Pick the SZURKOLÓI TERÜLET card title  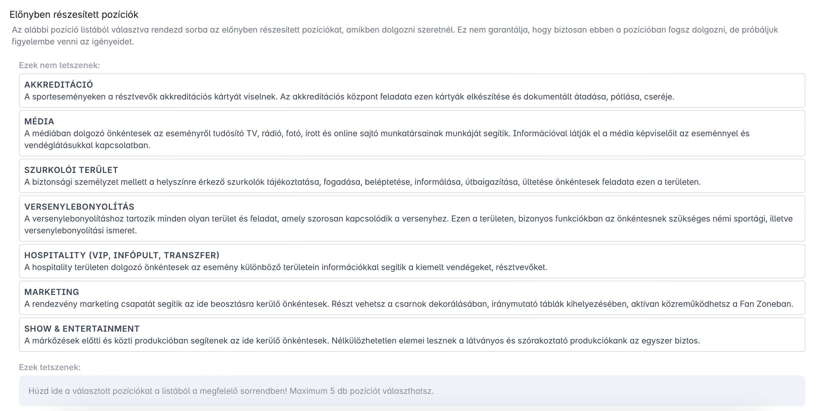(71, 170)
